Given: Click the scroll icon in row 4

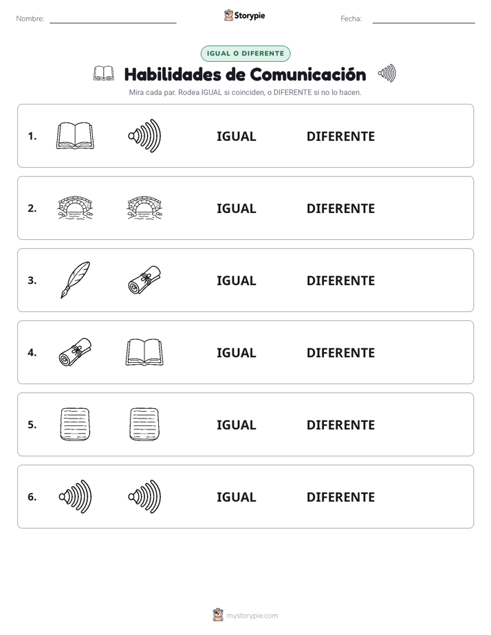Looking at the screenshot, I should click(75, 353).
